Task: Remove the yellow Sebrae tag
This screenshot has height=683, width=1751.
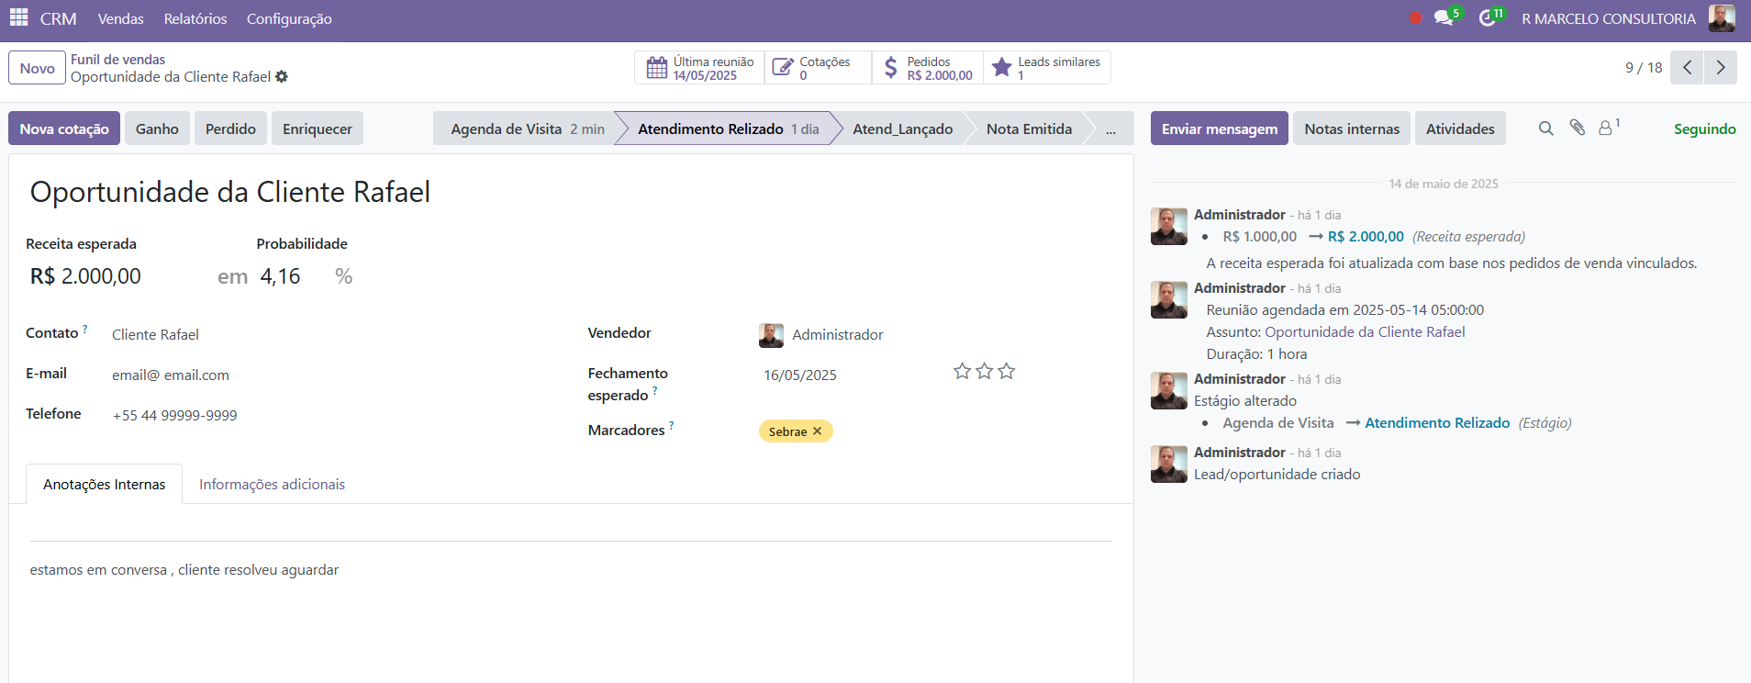Action: pos(818,431)
